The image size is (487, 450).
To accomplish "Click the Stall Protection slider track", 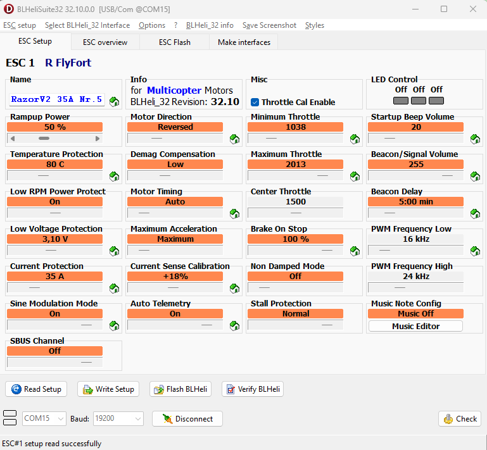I will 295,325.
